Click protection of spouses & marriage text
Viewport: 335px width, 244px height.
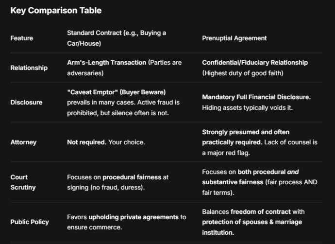point(252,222)
